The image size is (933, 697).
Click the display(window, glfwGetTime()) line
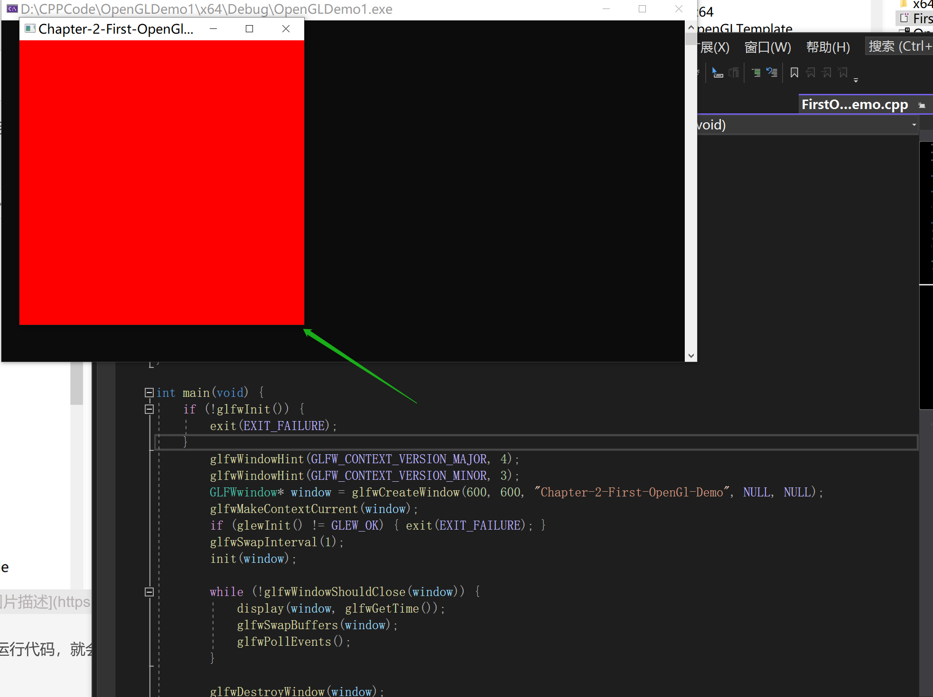coord(341,608)
